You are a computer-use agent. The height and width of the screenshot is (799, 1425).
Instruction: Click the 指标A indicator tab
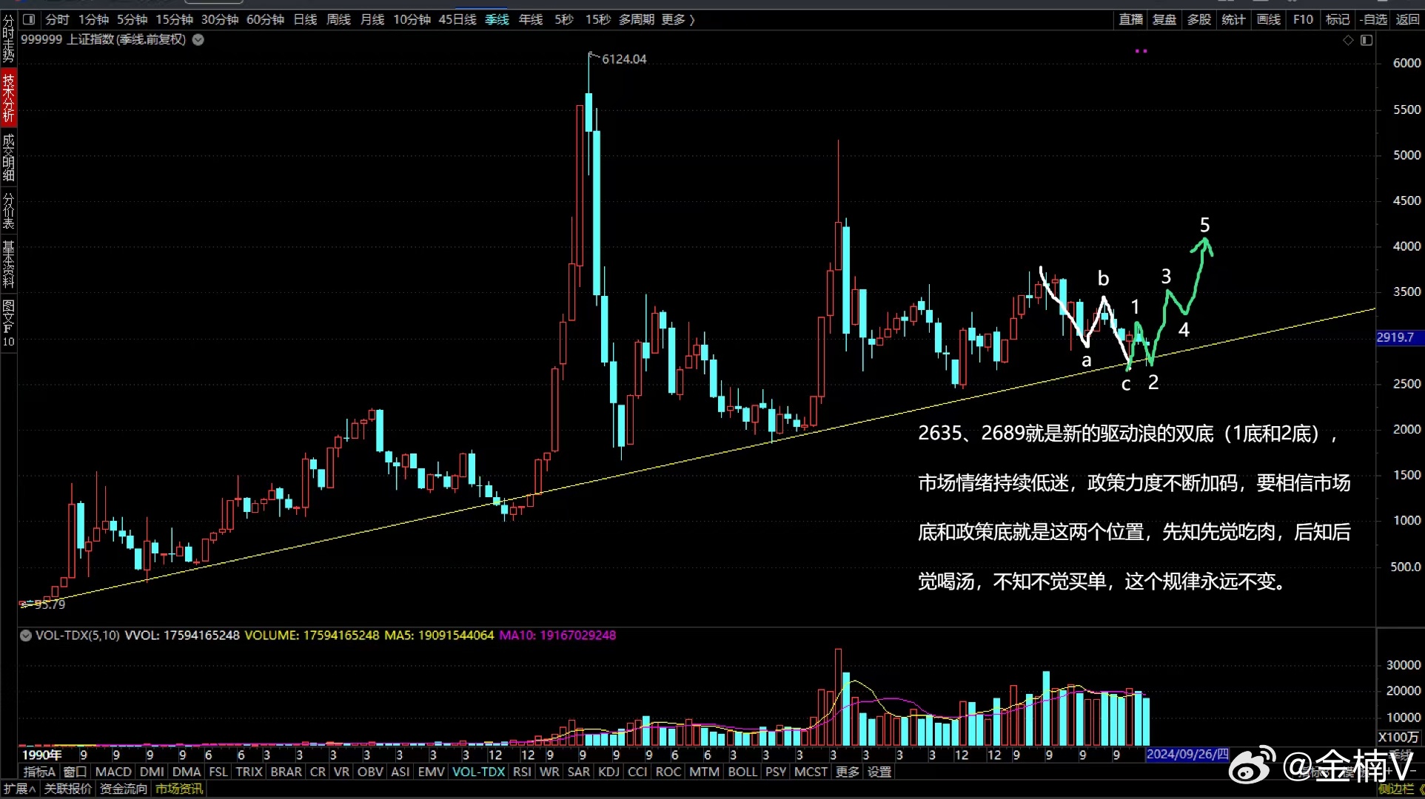coord(39,772)
